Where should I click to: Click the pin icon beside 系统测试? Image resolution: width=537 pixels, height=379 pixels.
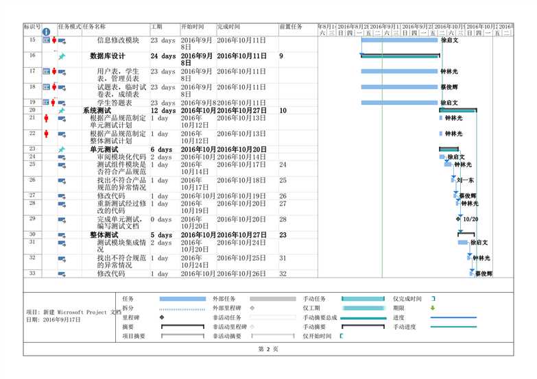coord(61,110)
